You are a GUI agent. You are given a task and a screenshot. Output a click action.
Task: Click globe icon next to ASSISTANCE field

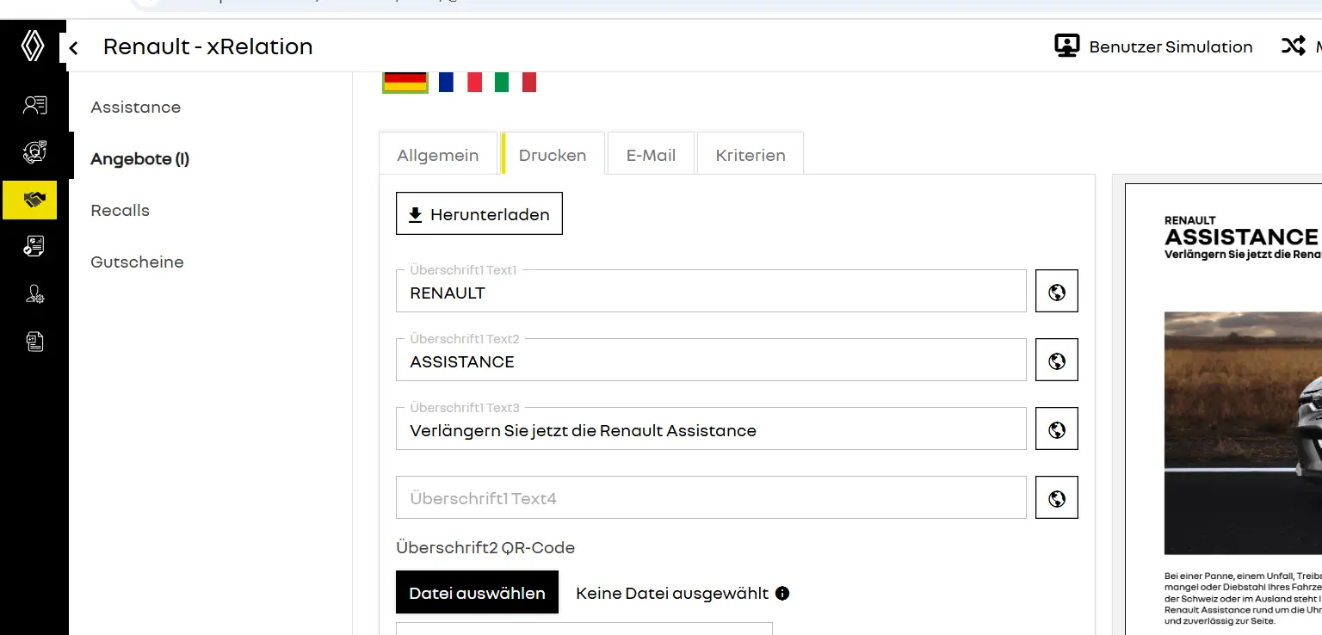tap(1057, 360)
